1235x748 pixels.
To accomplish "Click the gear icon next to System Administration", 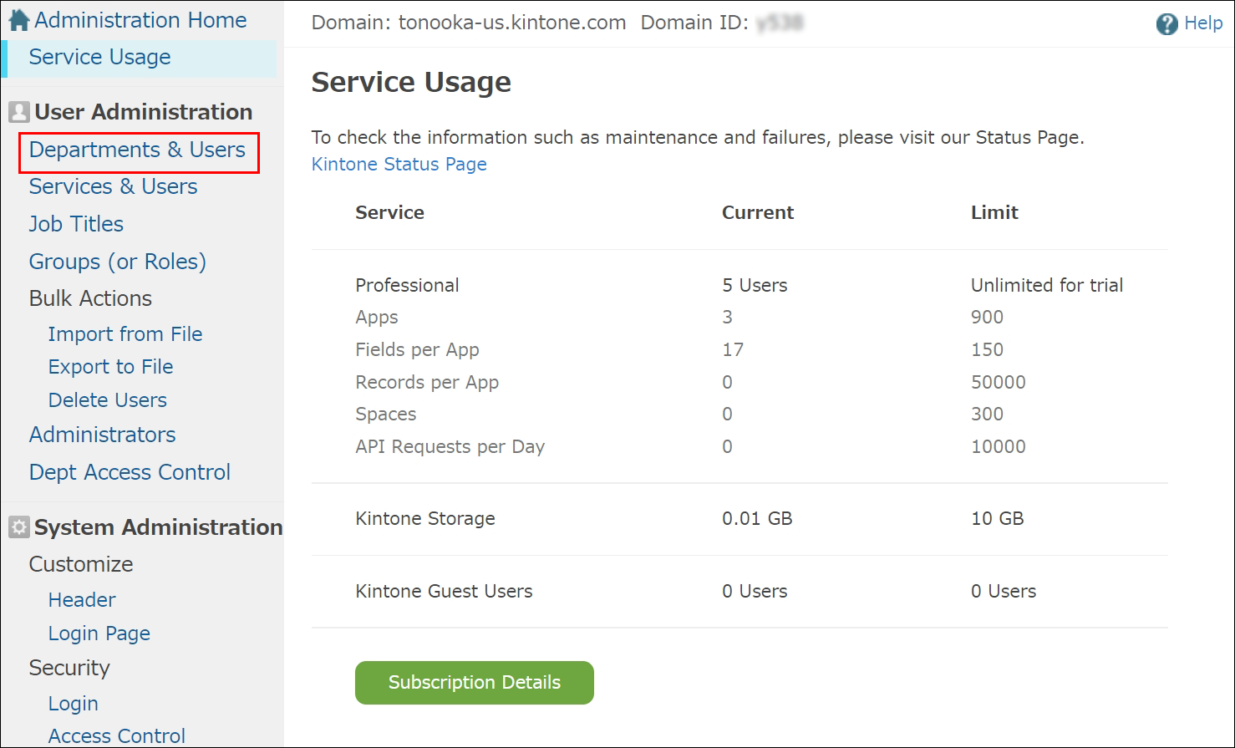I will 18,527.
